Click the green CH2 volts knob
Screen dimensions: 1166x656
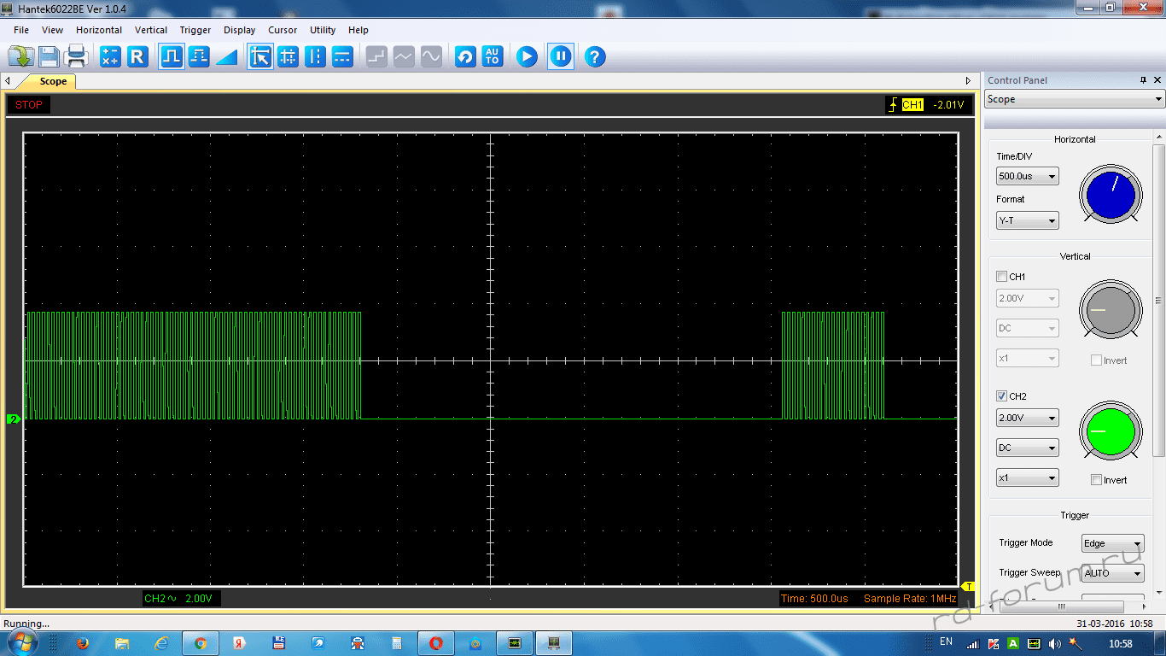[x=1111, y=431]
